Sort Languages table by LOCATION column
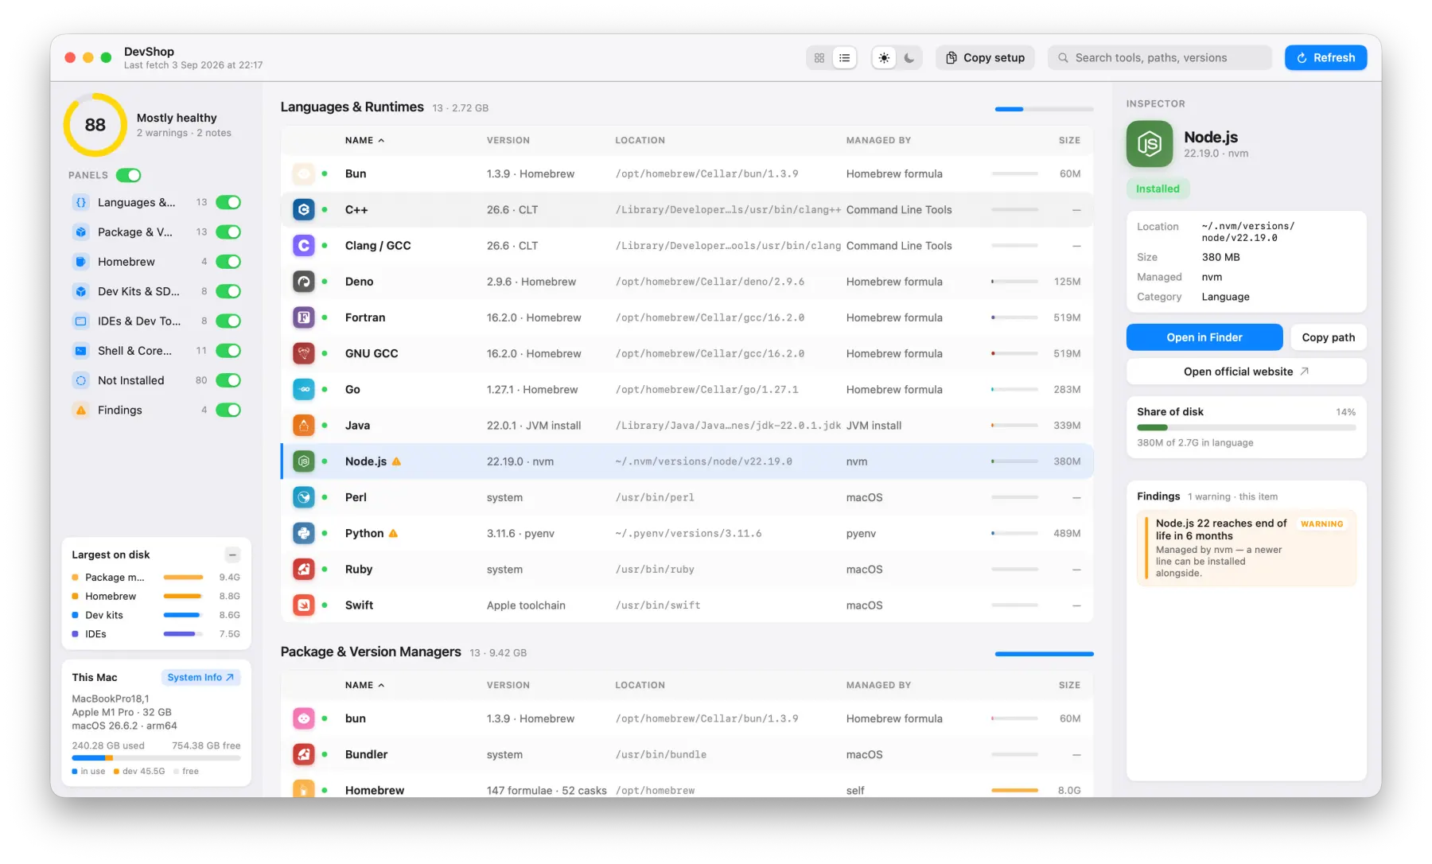Image resolution: width=1432 pixels, height=864 pixels. tap(640, 140)
